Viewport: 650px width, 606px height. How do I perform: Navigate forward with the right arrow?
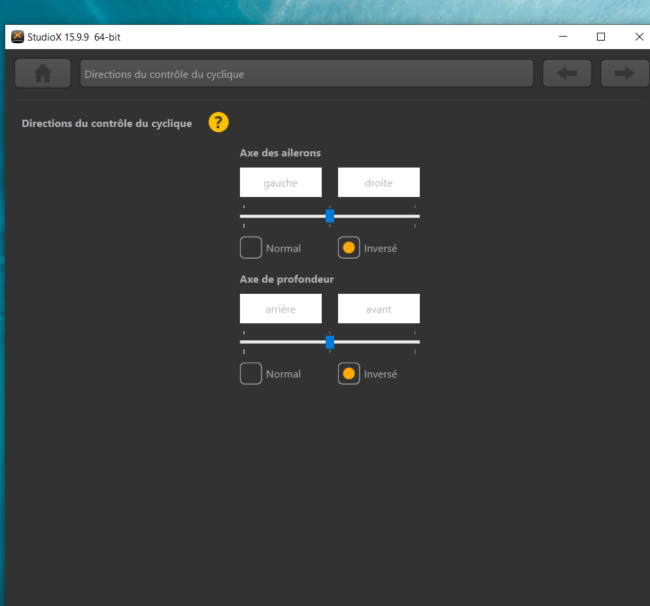tap(624, 73)
